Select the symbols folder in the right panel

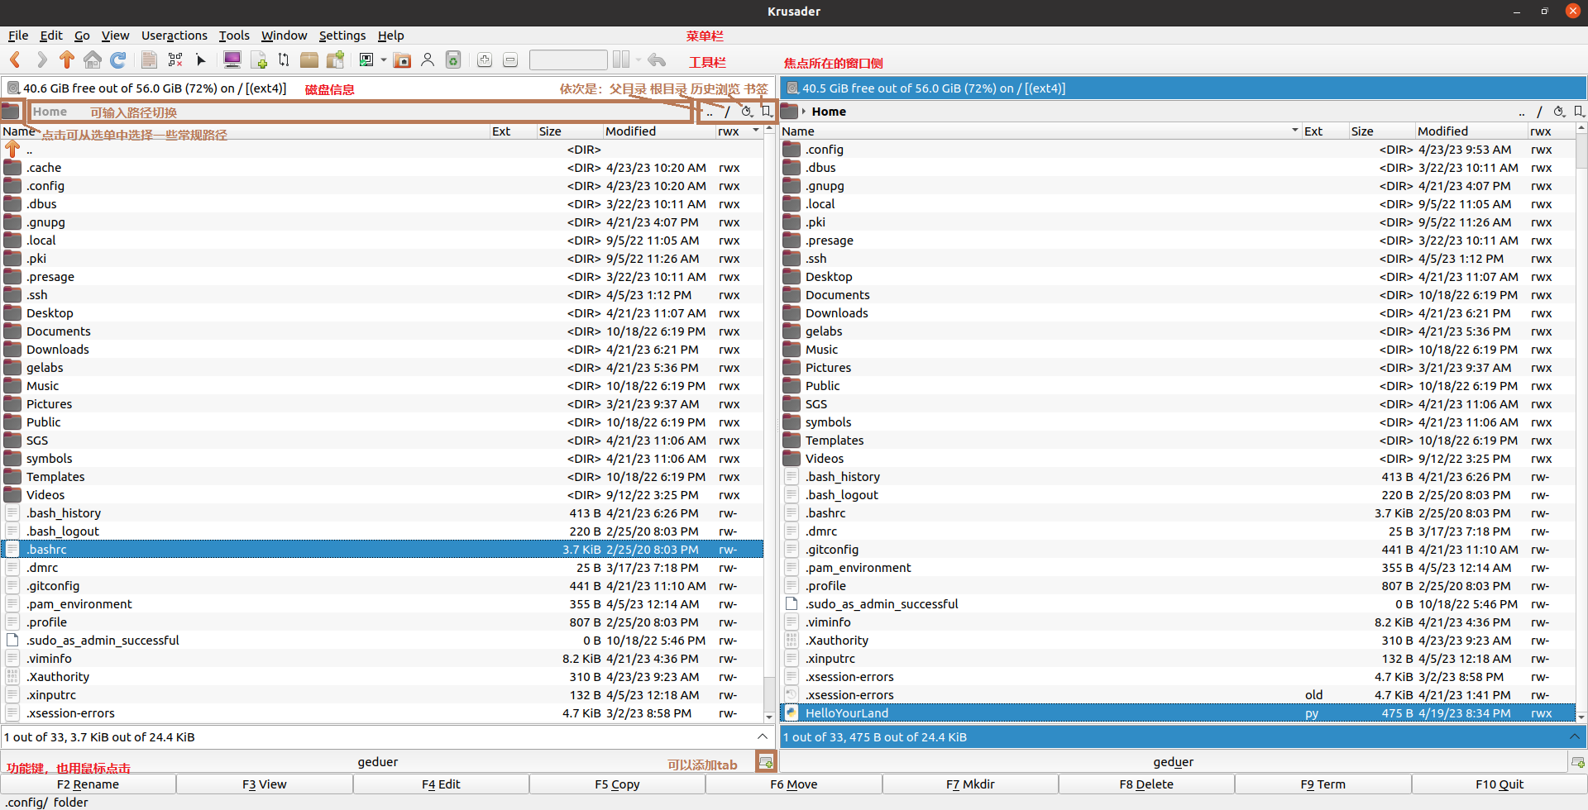pos(1178,422)
